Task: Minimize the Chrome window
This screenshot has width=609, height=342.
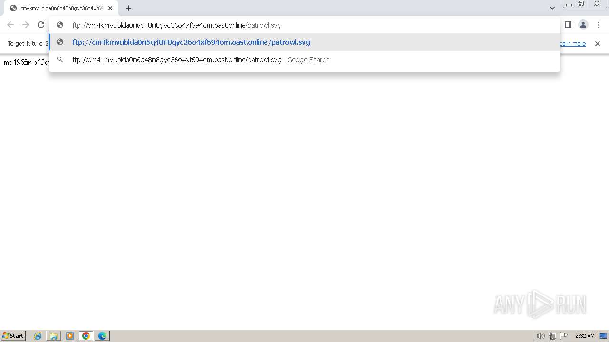Action: point(569,4)
